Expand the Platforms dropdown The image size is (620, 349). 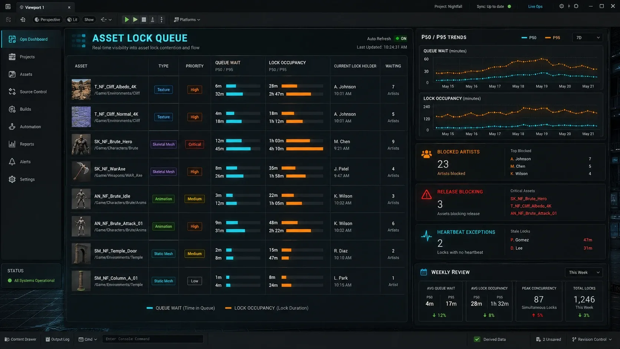click(x=187, y=20)
